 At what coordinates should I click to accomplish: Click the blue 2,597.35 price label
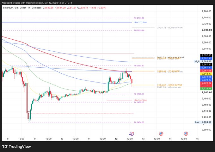(206, 59)
